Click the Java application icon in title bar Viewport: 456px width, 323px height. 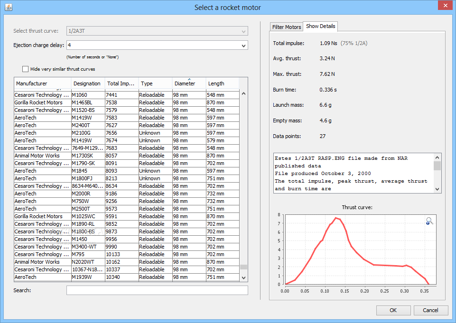[9, 7]
